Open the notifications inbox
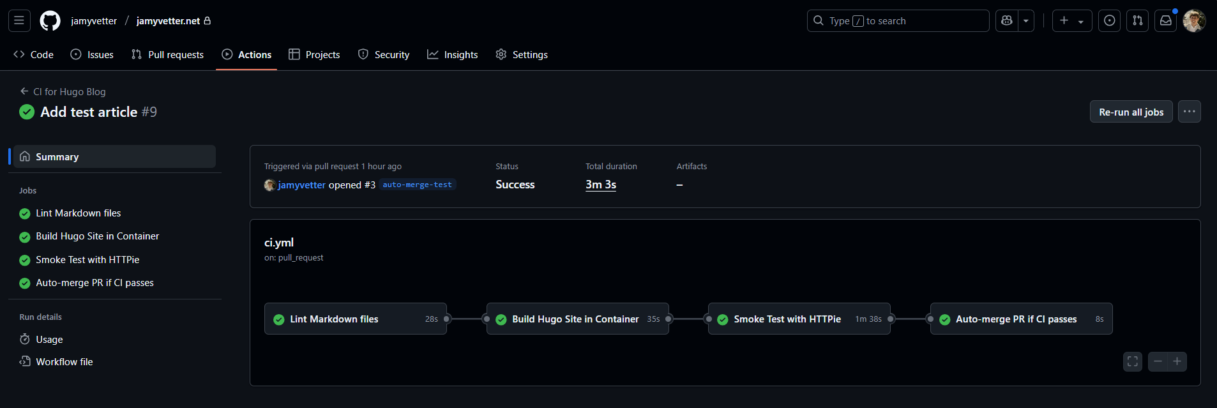The height and width of the screenshot is (408, 1217). pyautogui.click(x=1166, y=21)
